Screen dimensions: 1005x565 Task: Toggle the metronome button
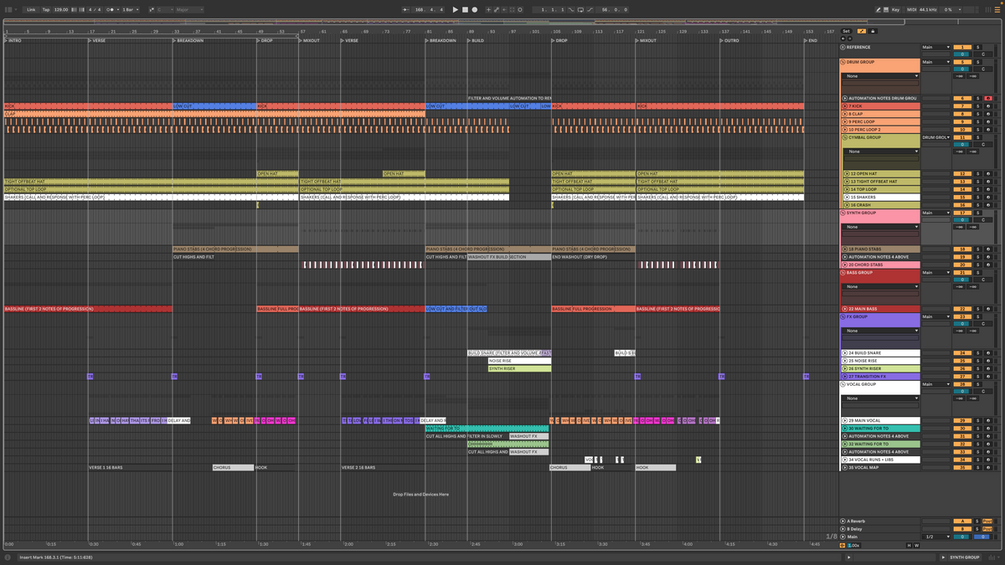[x=111, y=9]
